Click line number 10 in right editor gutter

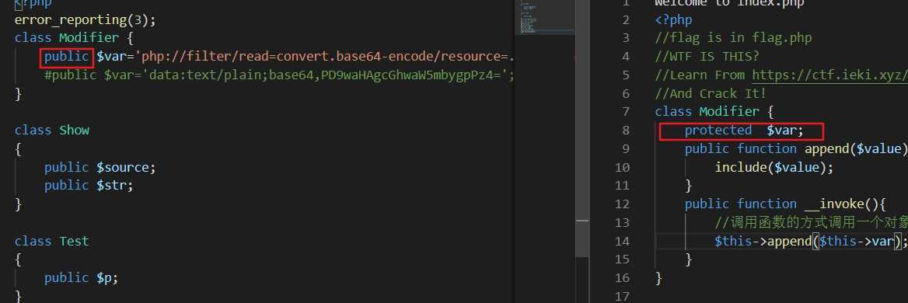tap(622, 168)
